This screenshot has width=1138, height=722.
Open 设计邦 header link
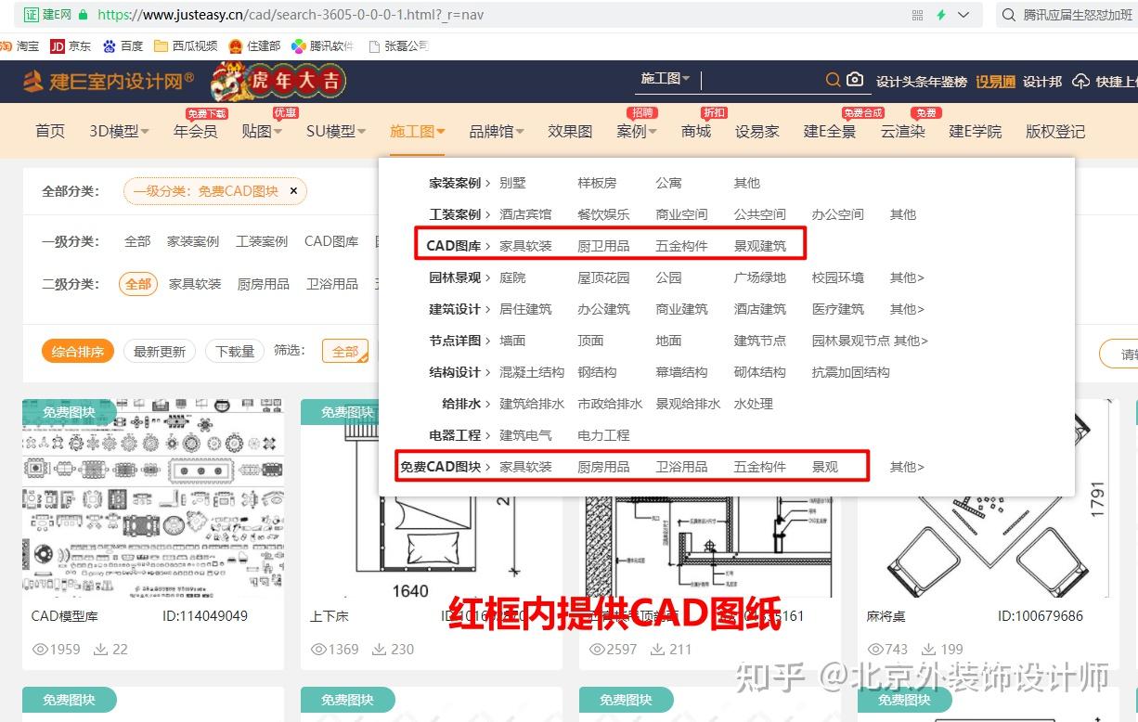click(1042, 82)
